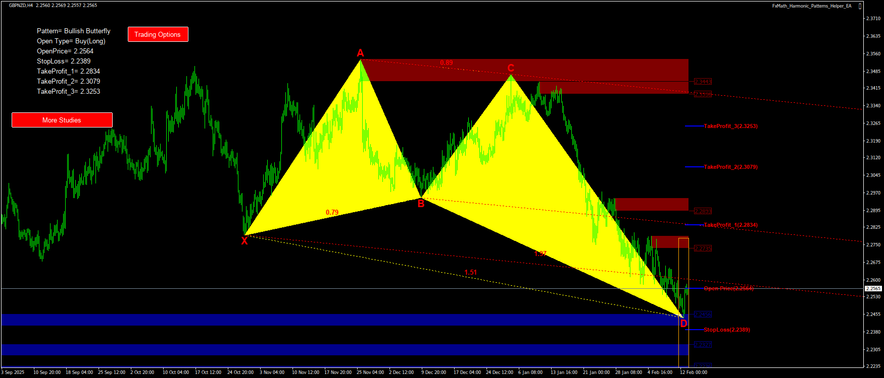Select the 'TakeProfit_1= 2.2834' info line

68,71
